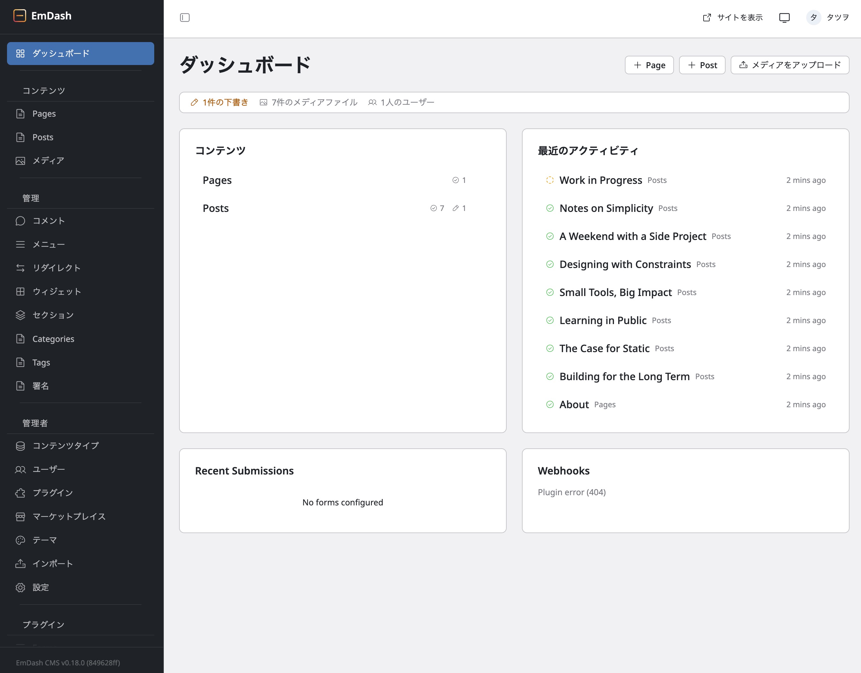This screenshot has height=673, width=861.
Task: Open Categories in the sidebar
Action: 80,339
